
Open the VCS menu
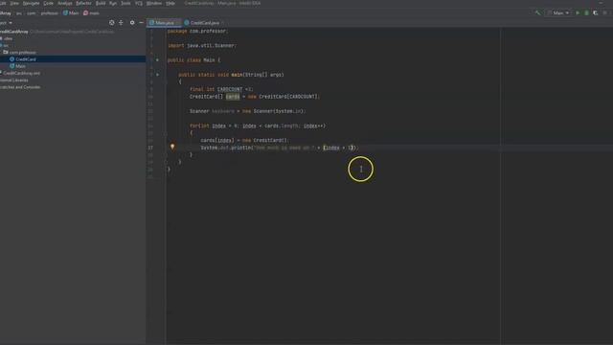[x=138, y=3]
